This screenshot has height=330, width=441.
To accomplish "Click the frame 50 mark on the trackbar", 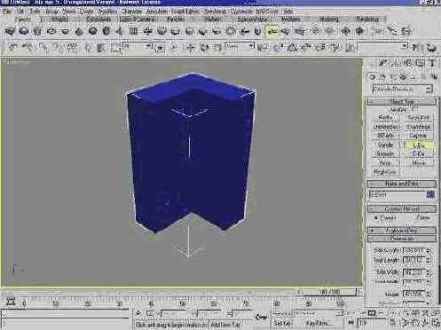I will click(x=183, y=303).
